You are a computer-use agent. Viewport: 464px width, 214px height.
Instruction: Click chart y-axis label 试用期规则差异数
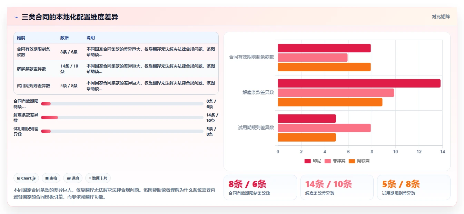[x=256, y=128]
